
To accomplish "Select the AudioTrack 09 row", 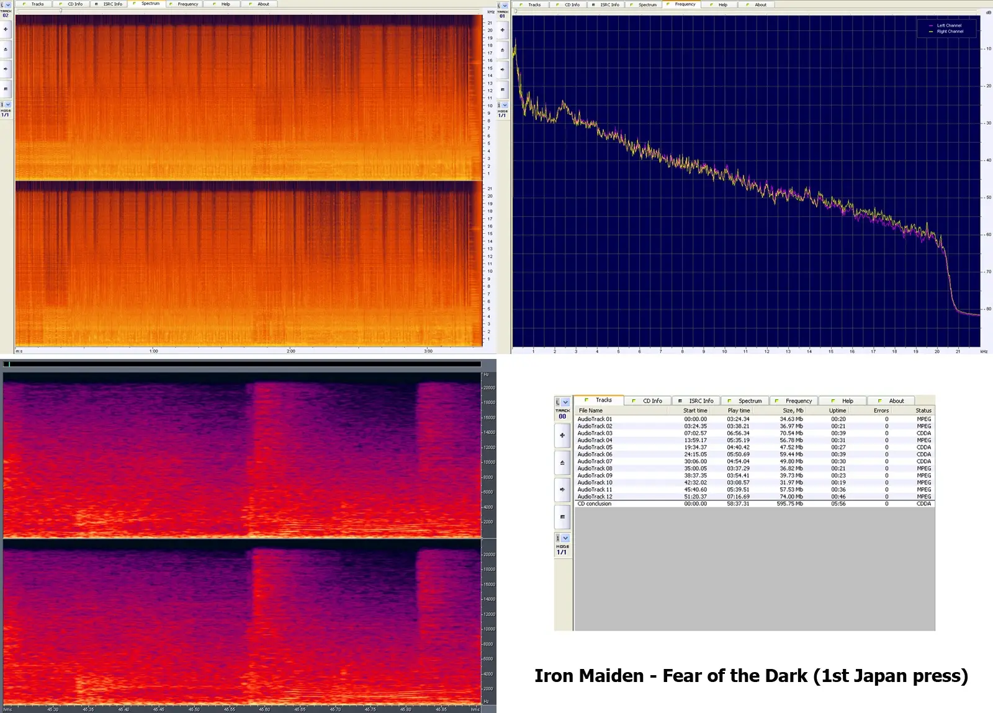I will point(755,476).
